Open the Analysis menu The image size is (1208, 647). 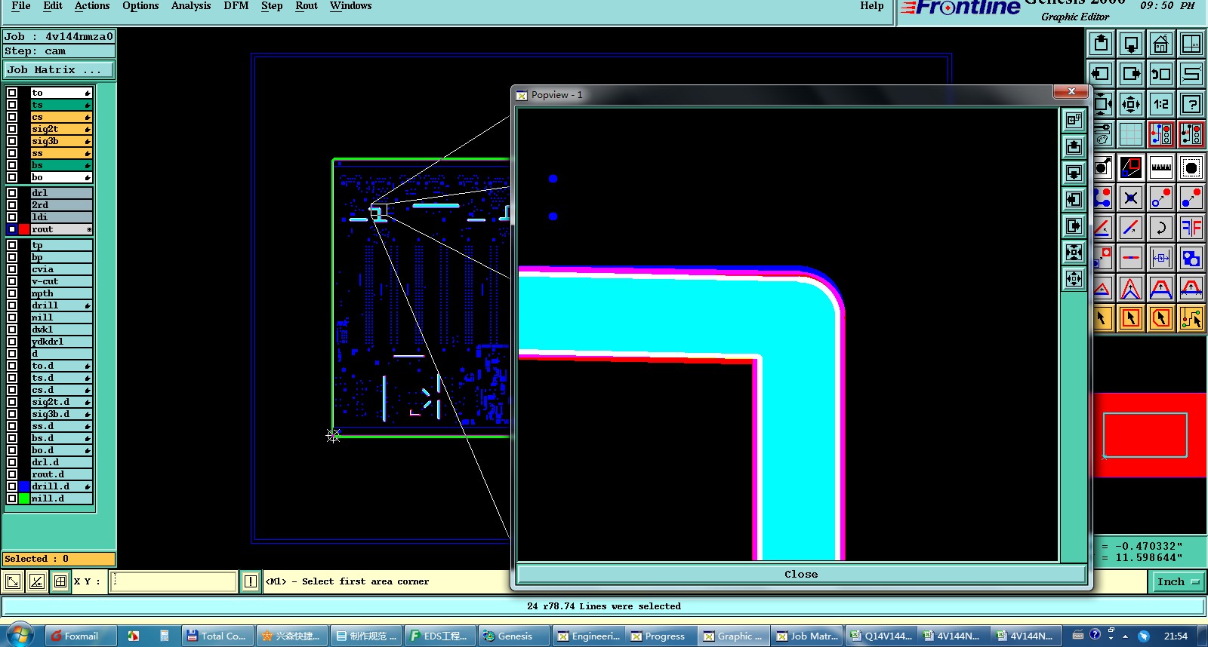(191, 6)
